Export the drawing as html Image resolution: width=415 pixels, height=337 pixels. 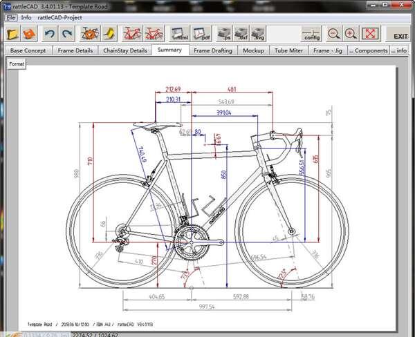[178, 33]
